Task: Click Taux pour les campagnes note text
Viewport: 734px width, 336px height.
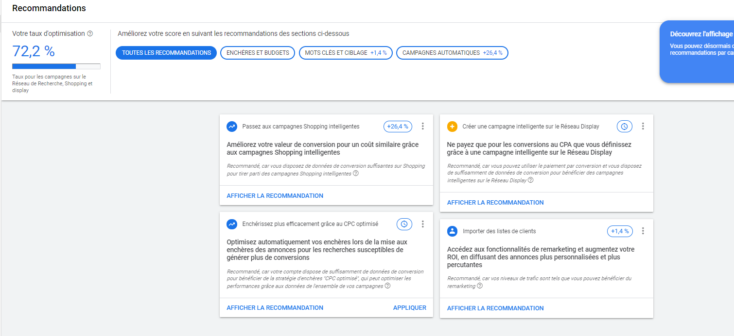Action: [x=52, y=83]
